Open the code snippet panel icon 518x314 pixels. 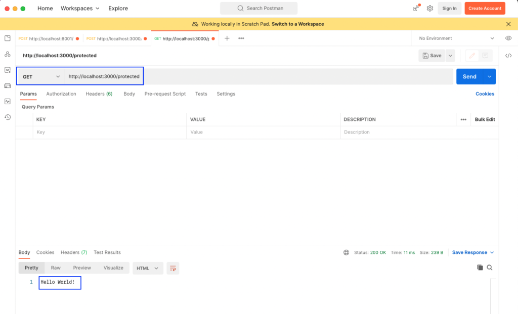[508, 56]
